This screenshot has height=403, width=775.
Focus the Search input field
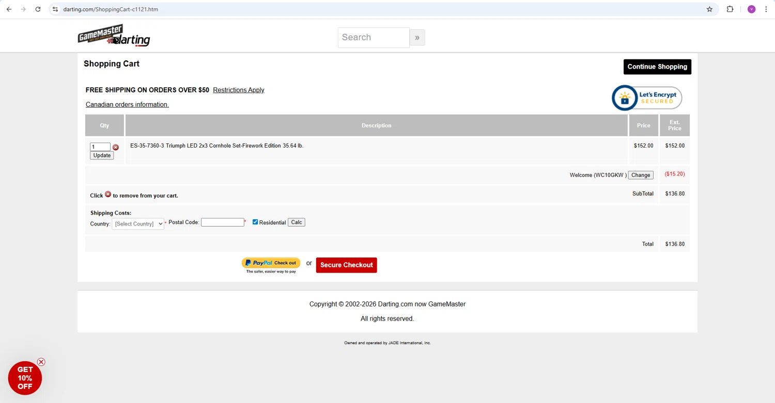pyautogui.click(x=374, y=37)
